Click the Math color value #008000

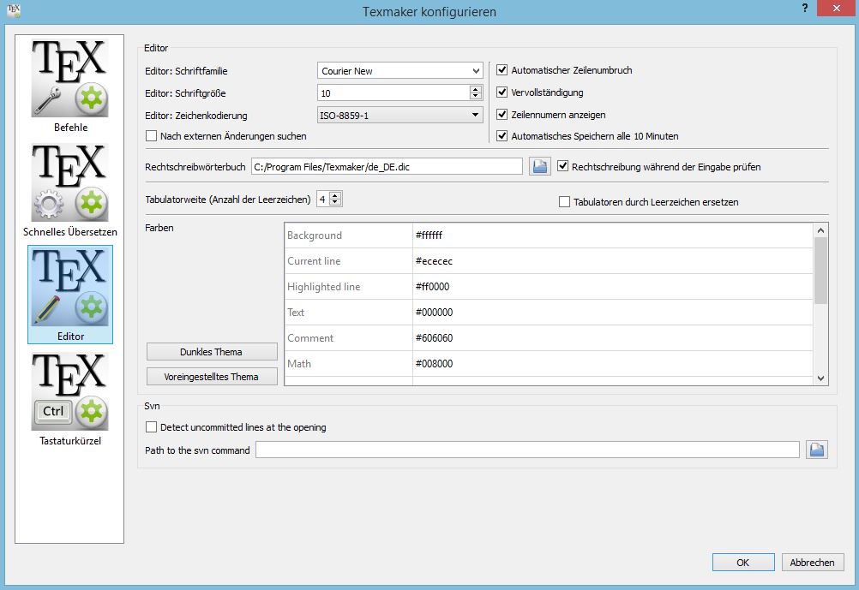(612, 364)
